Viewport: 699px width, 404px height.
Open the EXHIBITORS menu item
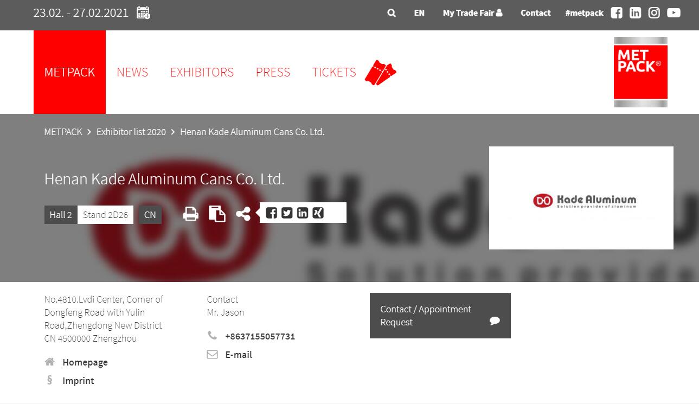click(x=202, y=72)
